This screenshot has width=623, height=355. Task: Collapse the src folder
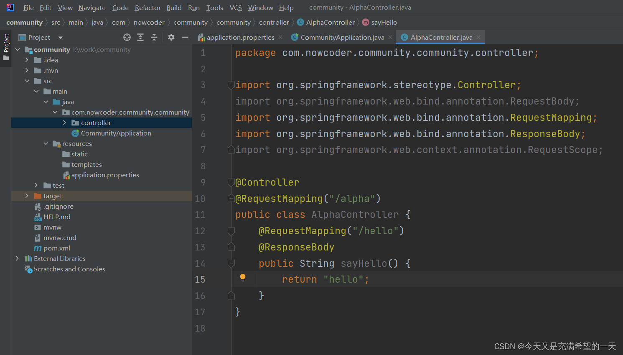(27, 81)
